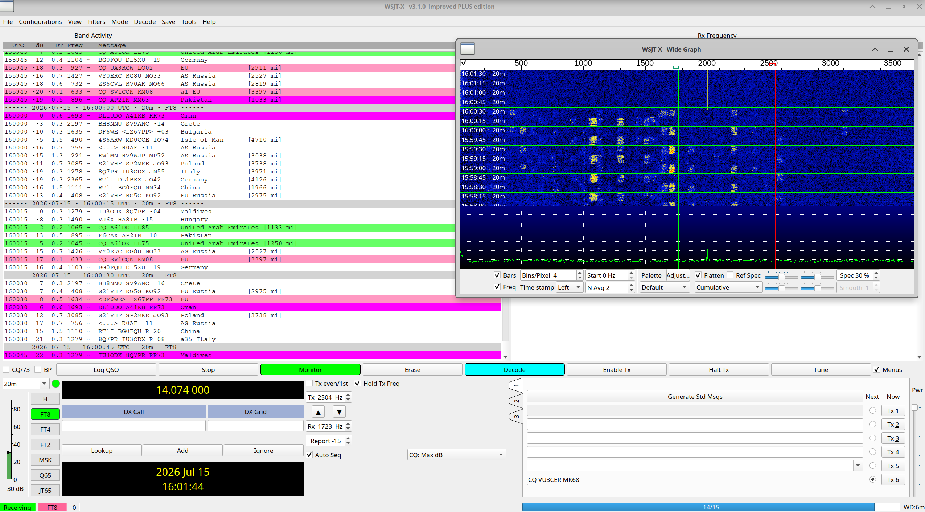The height and width of the screenshot is (512, 925).
Task: Open the palette Adjust... button
Action: click(678, 275)
